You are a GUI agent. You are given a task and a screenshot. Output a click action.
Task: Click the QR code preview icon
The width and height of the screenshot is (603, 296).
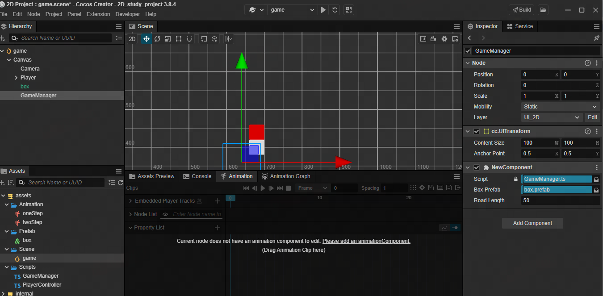coord(349,10)
